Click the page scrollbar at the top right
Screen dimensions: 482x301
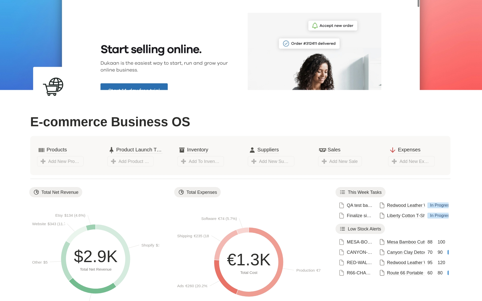418,4
